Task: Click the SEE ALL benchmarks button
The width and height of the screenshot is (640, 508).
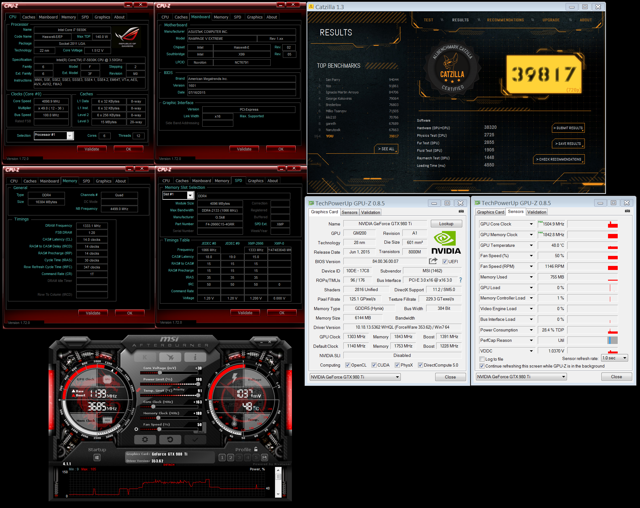Action: click(x=386, y=149)
